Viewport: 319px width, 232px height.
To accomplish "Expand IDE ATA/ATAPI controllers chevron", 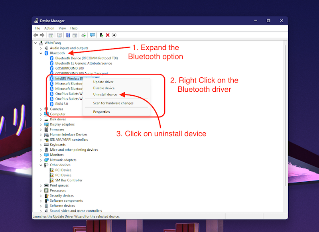I will [41, 140].
